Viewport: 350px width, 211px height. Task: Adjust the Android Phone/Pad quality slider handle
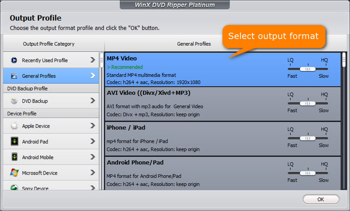pos(307,173)
